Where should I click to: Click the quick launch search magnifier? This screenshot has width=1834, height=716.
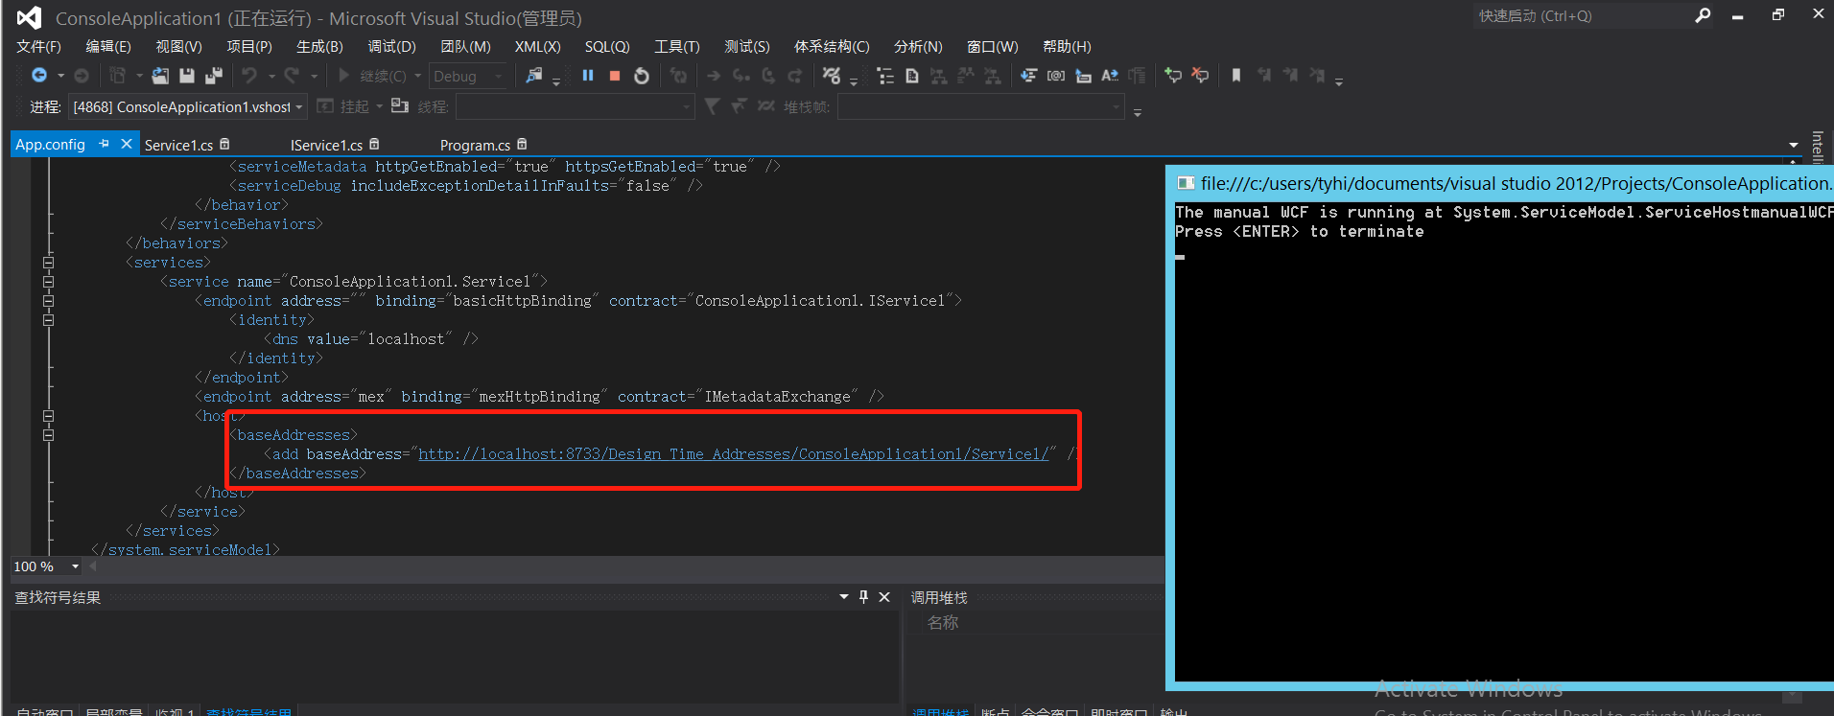(x=1703, y=15)
